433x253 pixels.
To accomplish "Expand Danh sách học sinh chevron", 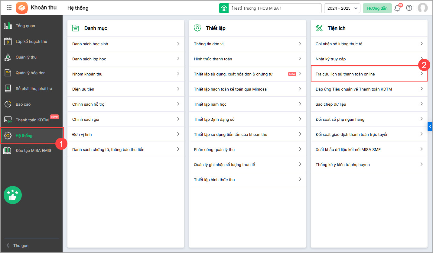I will pos(178,44).
